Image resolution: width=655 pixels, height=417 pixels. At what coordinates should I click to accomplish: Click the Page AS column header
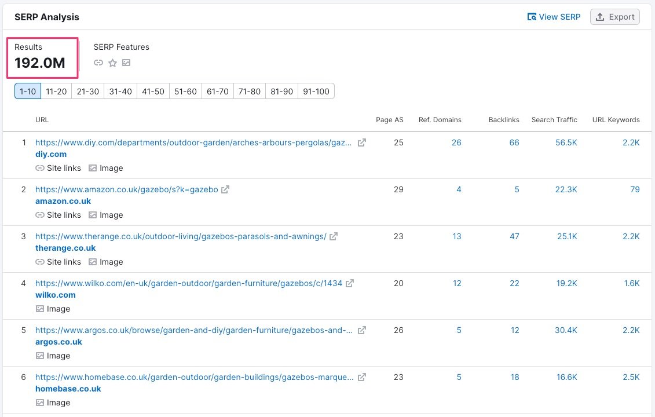[x=389, y=120]
